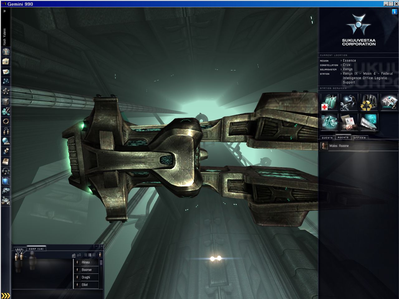Open the Repair shop station service

(x=349, y=102)
